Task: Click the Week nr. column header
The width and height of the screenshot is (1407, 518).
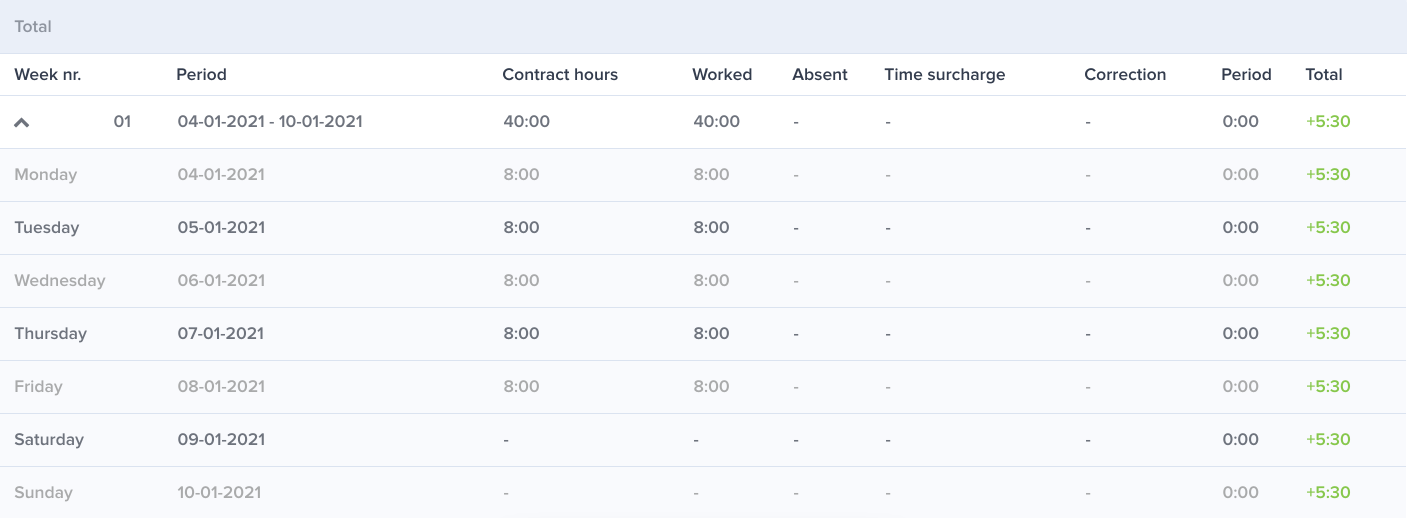Action: click(x=47, y=74)
